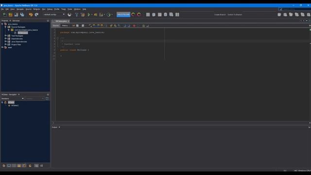Open the File menu
The width and height of the screenshot is (311, 175).
(2, 9)
